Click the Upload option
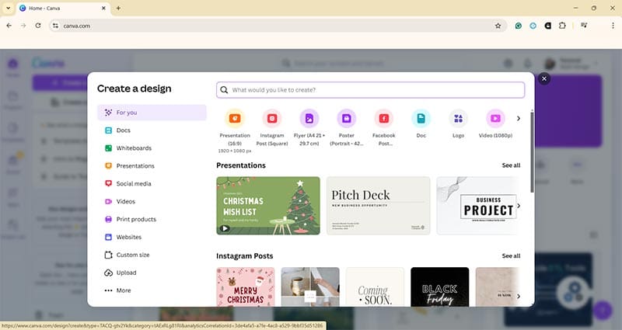 [152, 273]
